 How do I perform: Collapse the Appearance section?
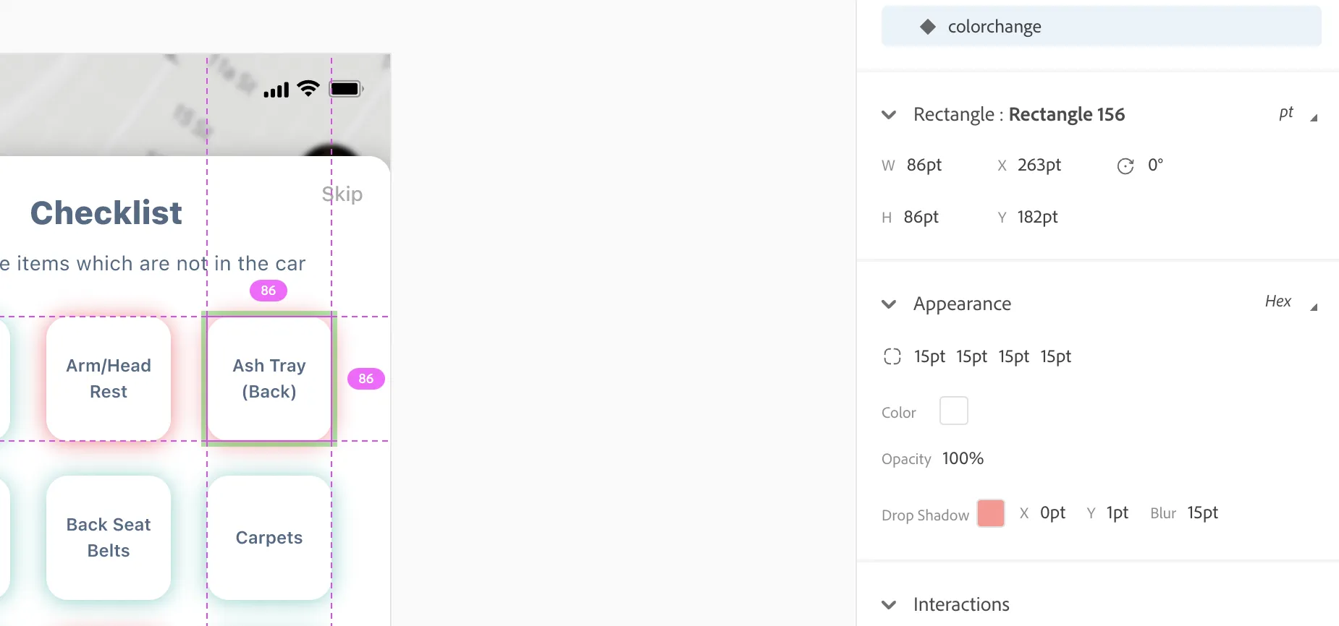[x=889, y=304]
